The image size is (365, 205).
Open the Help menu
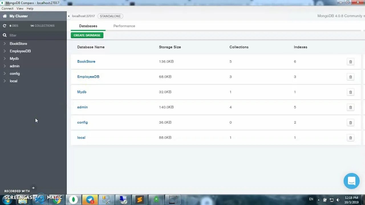(x=30, y=9)
